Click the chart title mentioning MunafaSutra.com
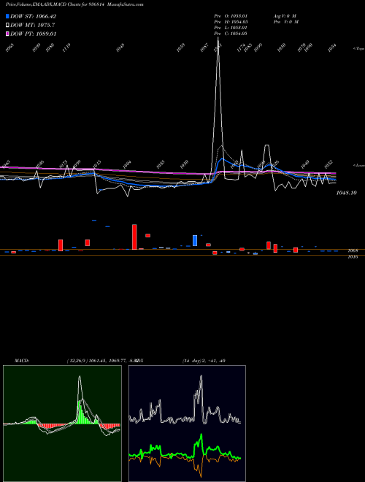 click(74, 4)
